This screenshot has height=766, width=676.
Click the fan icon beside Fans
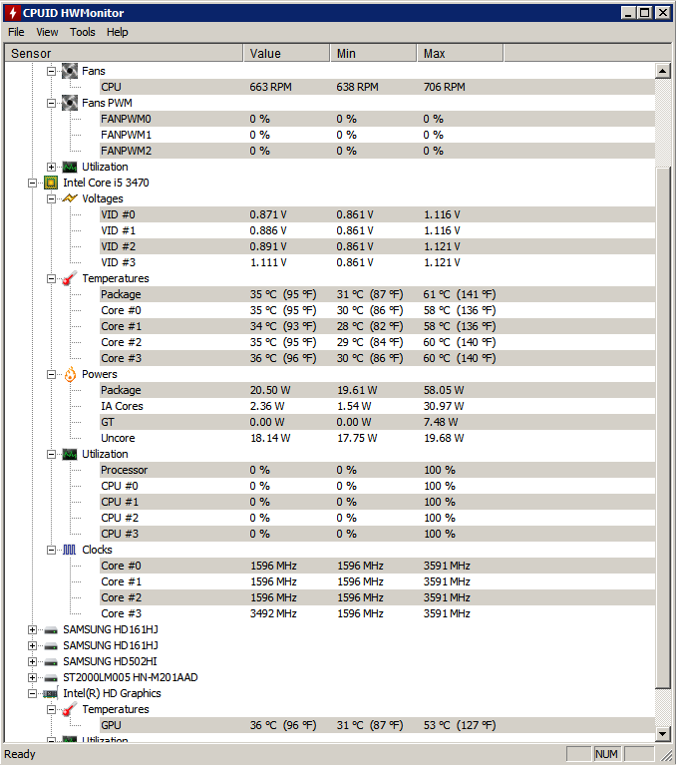(x=70, y=71)
